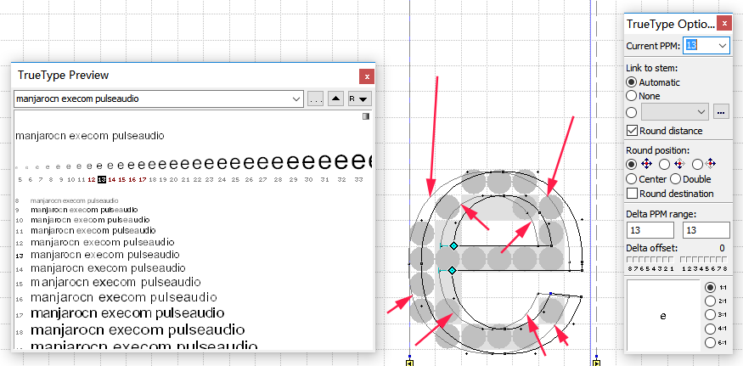The image size is (743, 366).
Task: Select 4:1 preview zoom ratio
Action: (x=710, y=329)
